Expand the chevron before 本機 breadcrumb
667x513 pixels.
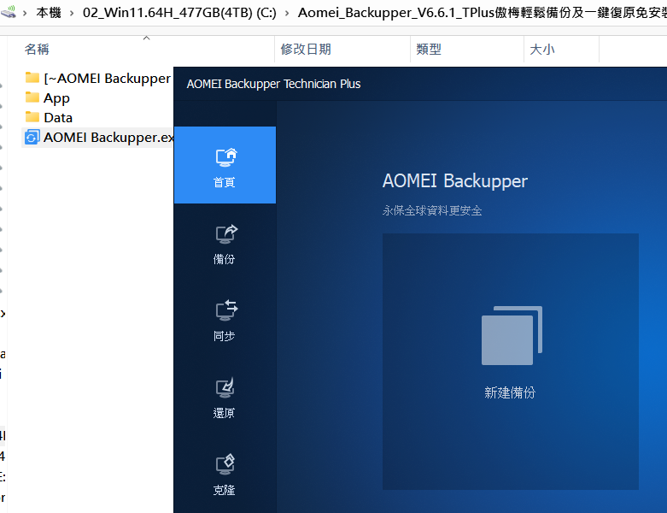(x=25, y=13)
